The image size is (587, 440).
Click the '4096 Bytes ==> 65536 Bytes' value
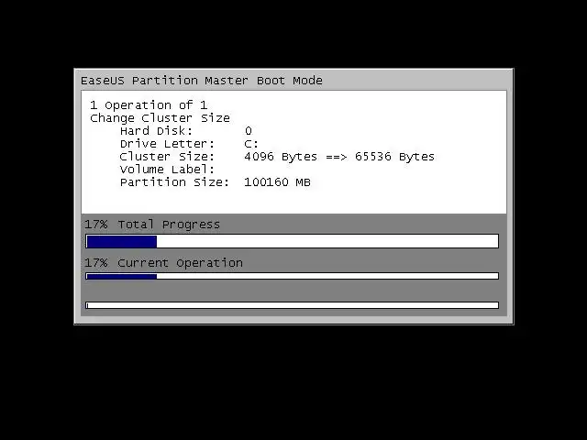pos(339,157)
